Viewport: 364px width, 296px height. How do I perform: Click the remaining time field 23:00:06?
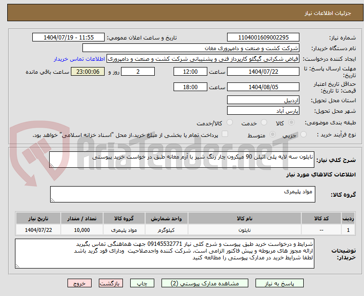click(x=88, y=71)
